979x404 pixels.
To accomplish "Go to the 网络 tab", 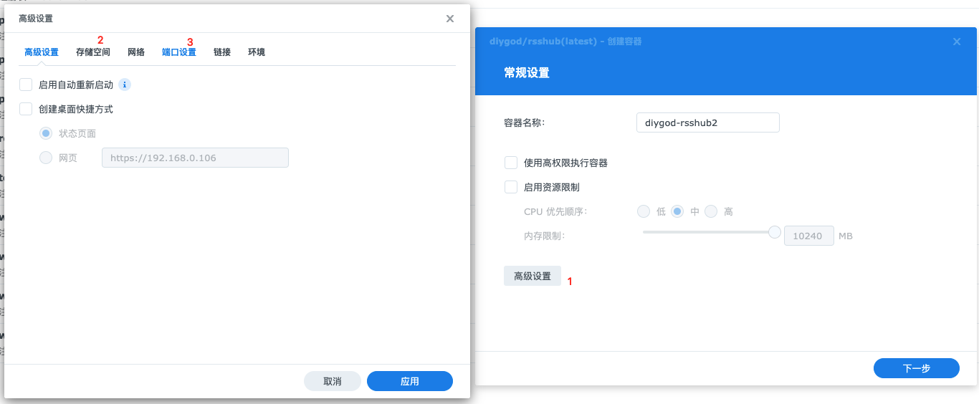I will coord(136,52).
